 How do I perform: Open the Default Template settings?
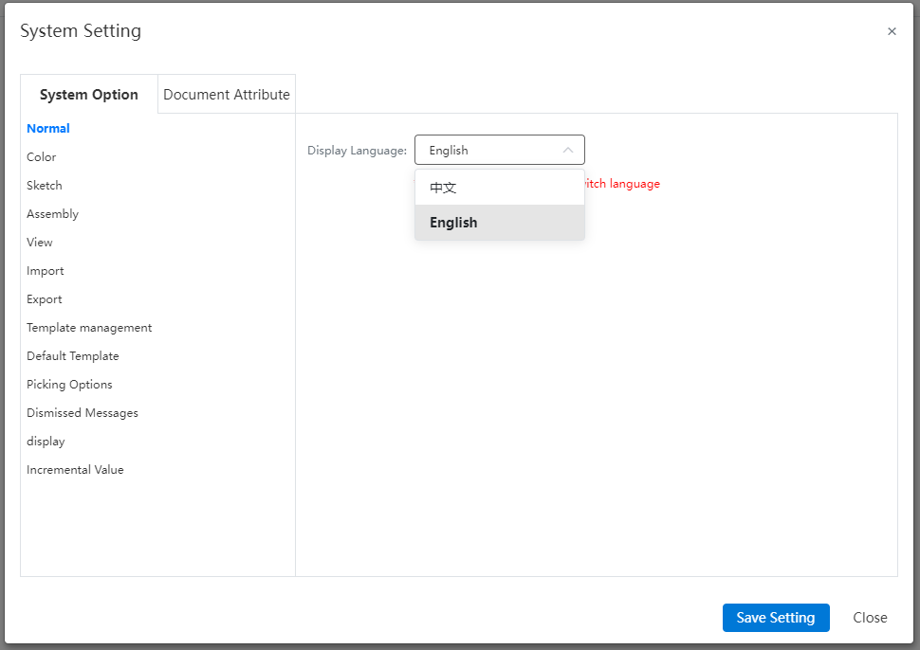tap(73, 355)
